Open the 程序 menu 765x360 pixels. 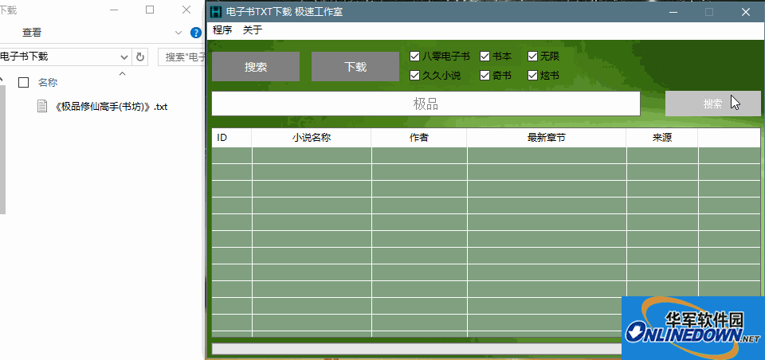click(222, 30)
